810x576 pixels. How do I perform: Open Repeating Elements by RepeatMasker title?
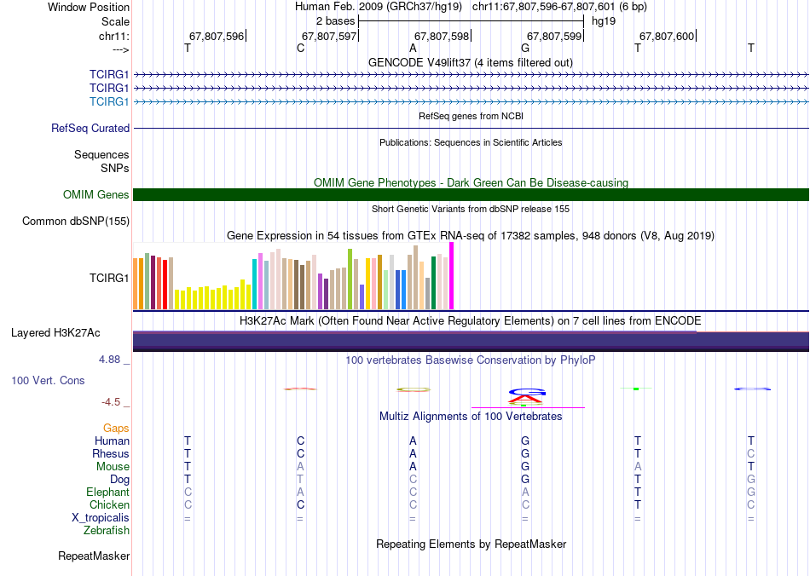471,544
